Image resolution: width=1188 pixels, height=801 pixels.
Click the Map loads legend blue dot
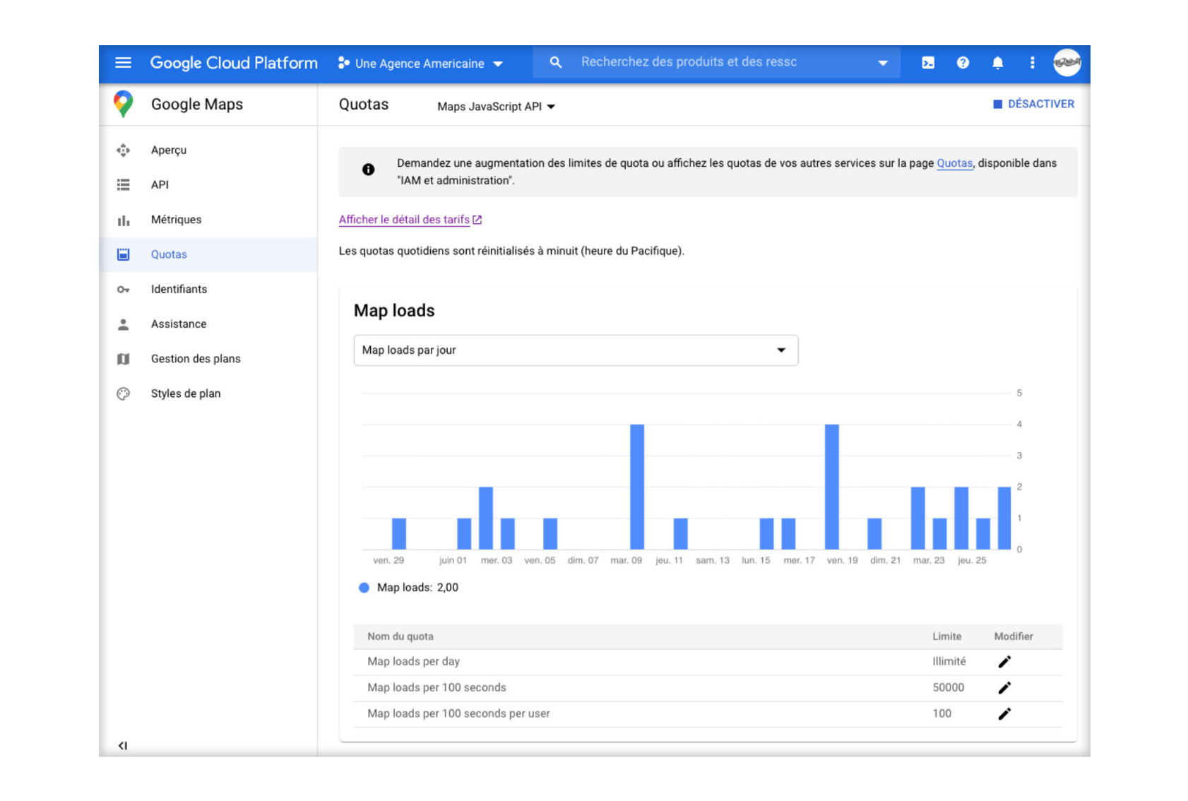364,588
